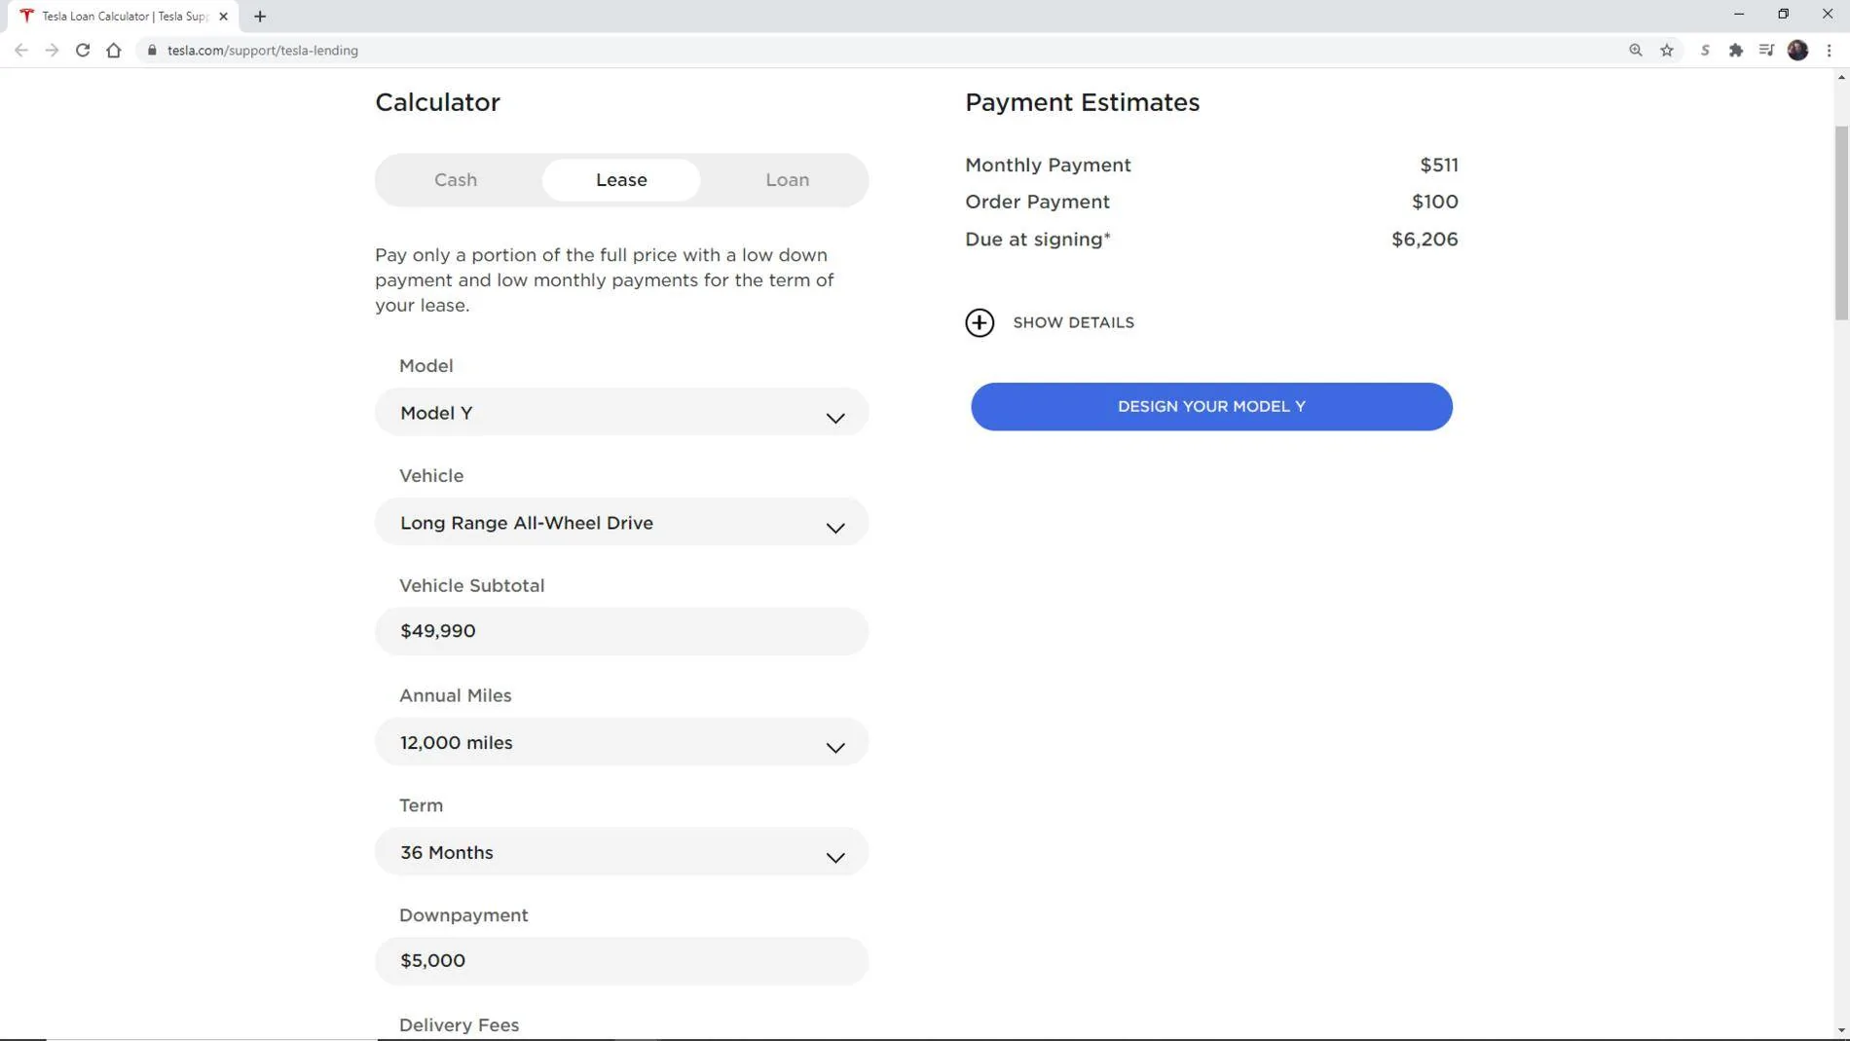
Task: Go to the browser home page
Action: point(114,51)
